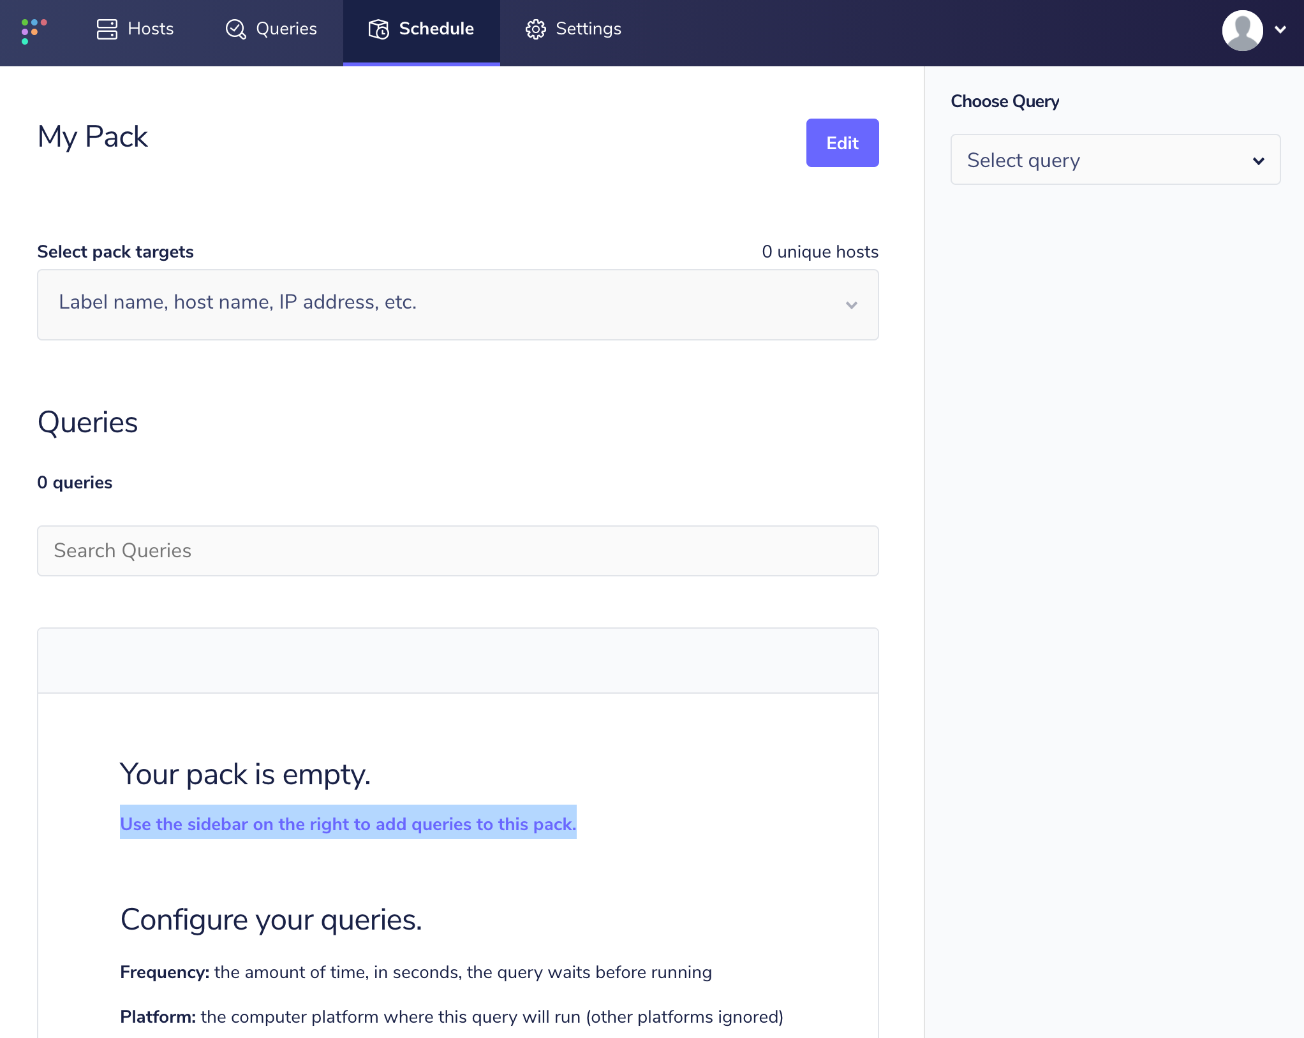Click the empty queries table header
This screenshot has width=1304, height=1038.
457,661
